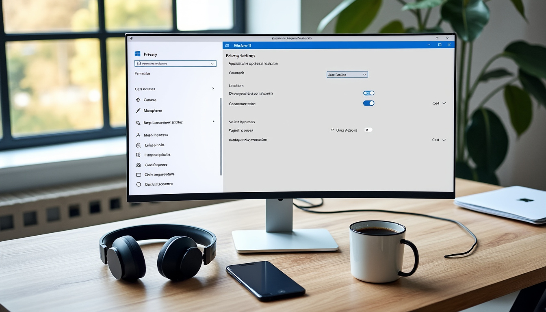Click the Microphone icon in the sidebar
This screenshot has height=312, width=546.
coord(138,110)
